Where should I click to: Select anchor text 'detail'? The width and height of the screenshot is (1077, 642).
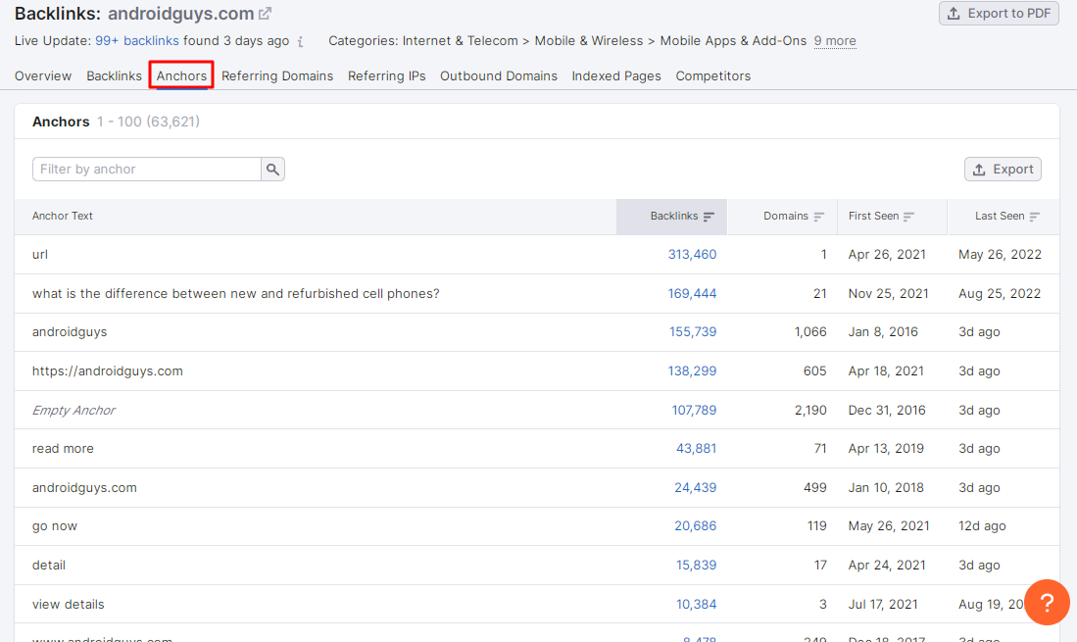[49, 566]
